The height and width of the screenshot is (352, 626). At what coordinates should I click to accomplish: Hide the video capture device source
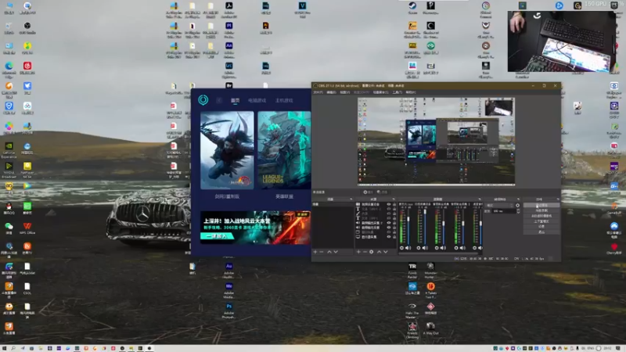tap(388, 204)
